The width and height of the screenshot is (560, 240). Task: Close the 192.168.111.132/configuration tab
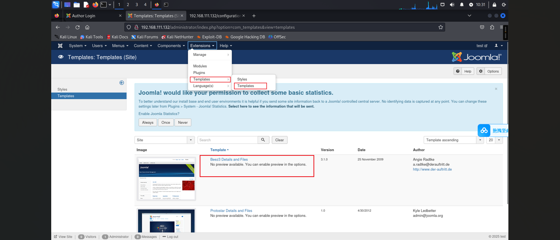pyautogui.click(x=244, y=16)
